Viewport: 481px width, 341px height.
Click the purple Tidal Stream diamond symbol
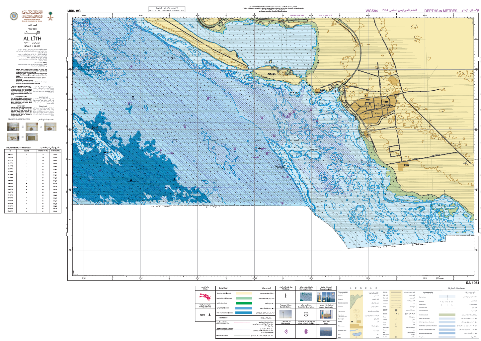pyautogui.click(x=286, y=331)
